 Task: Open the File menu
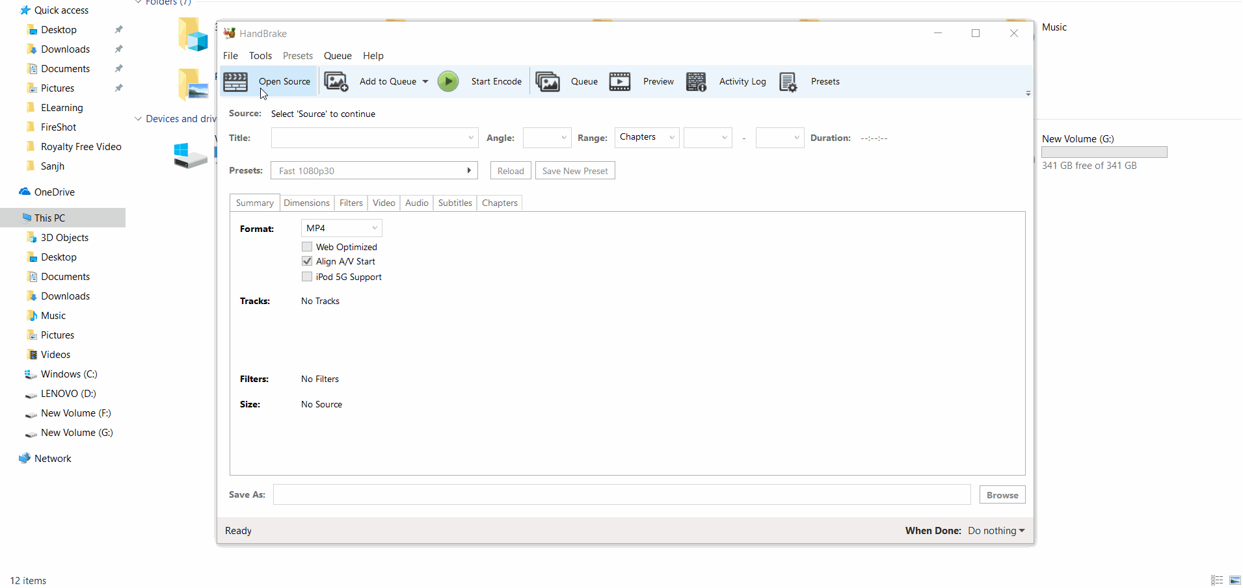pos(230,56)
